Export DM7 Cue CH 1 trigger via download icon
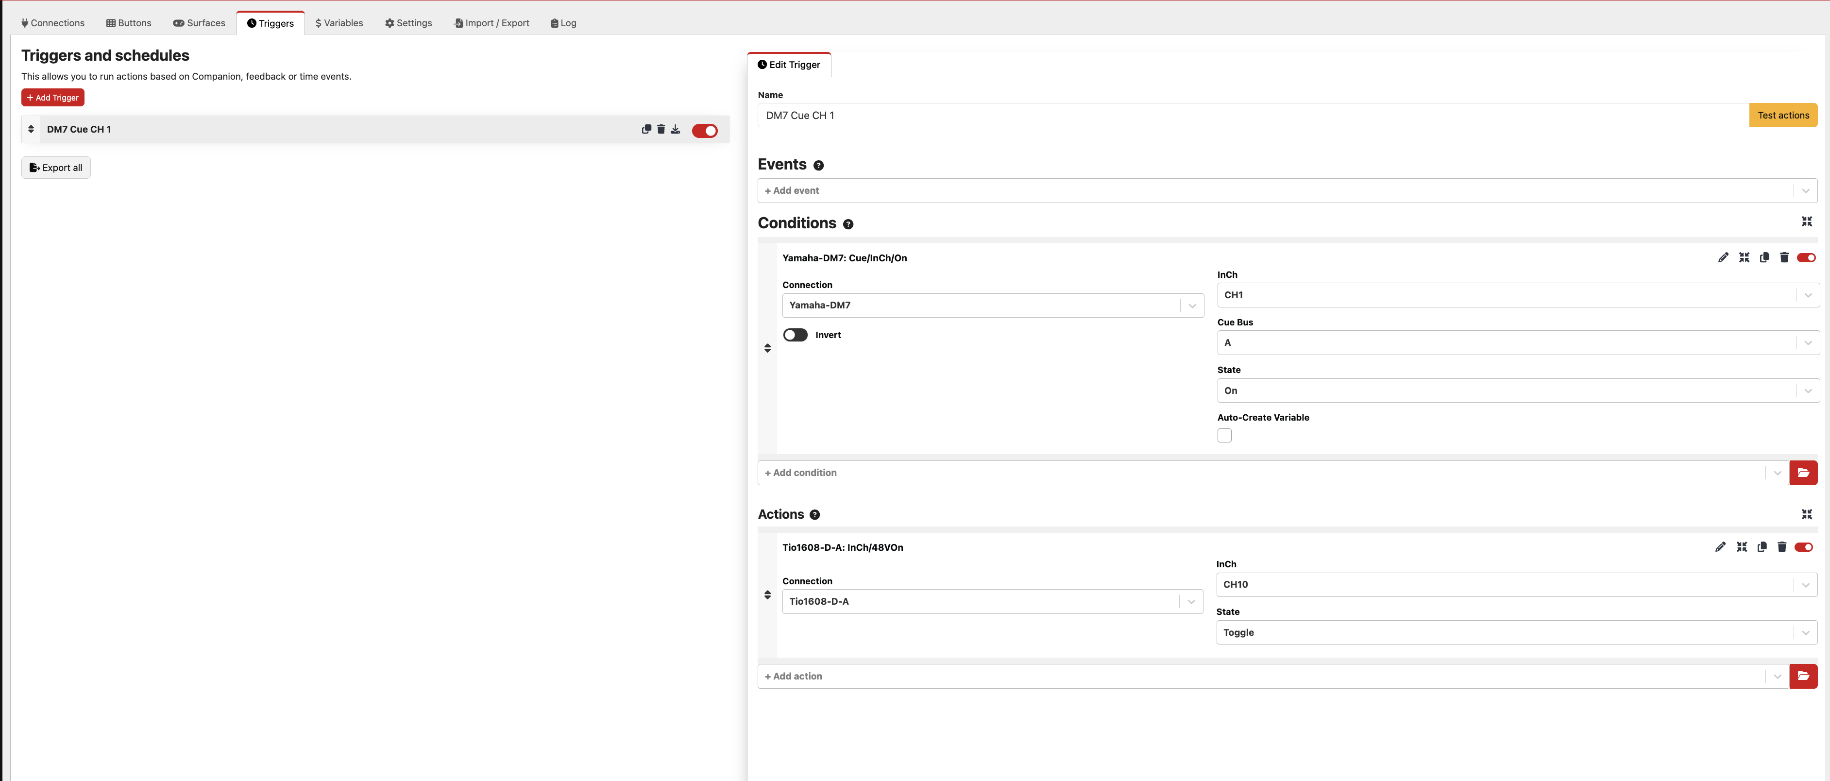The height and width of the screenshot is (781, 1830). click(676, 129)
